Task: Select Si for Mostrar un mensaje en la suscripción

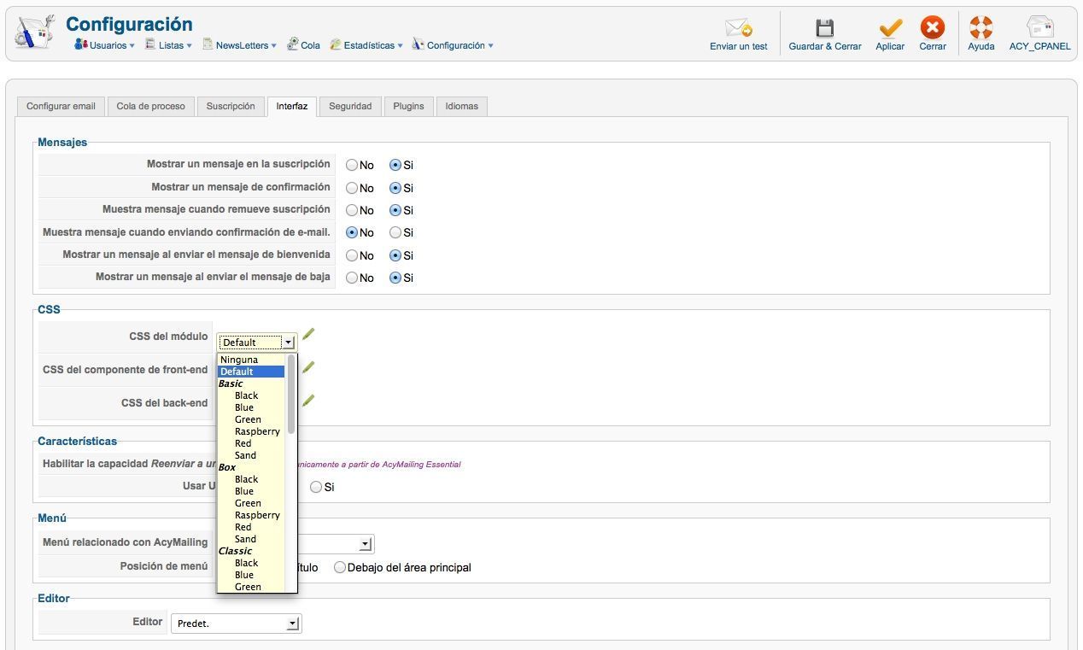Action: (x=395, y=165)
